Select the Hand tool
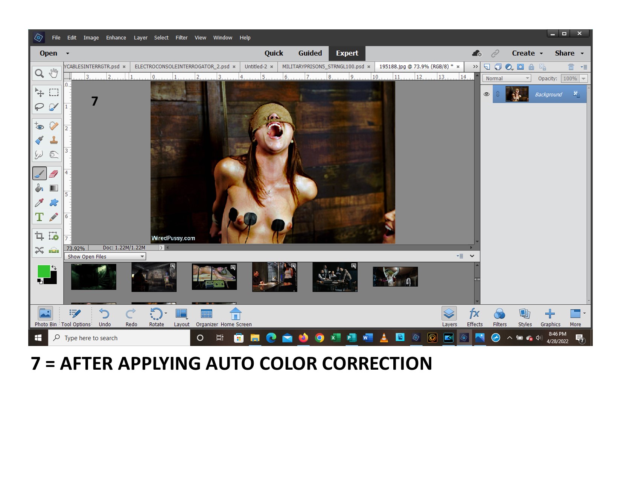This screenshot has height=479, width=621. click(54, 73)
